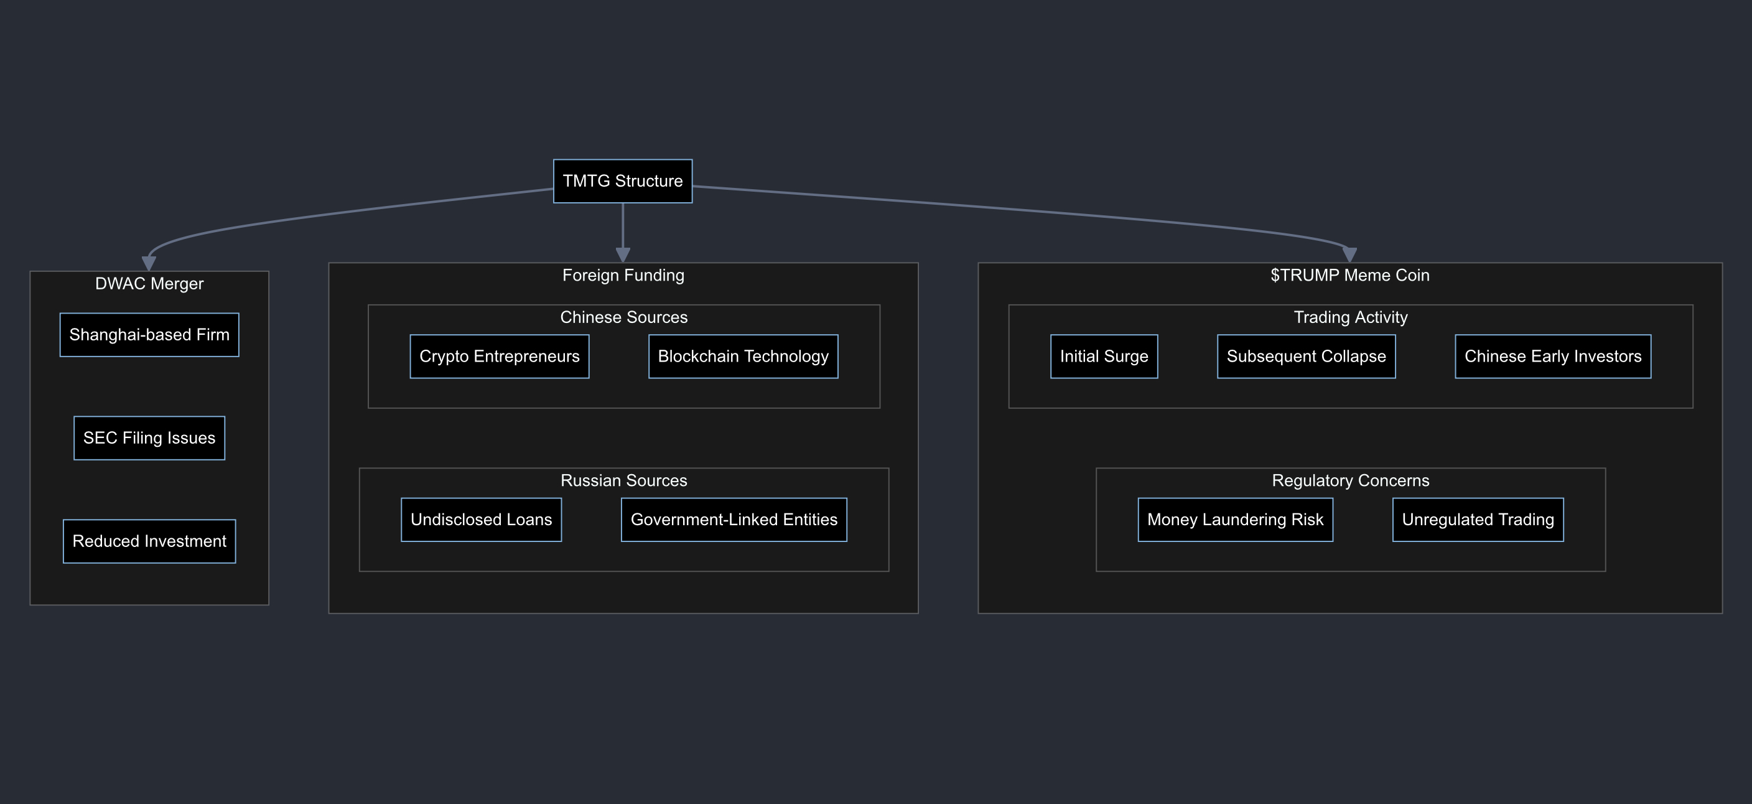
Task: Select the TMTG Structure root node
Action: (622, 181)
